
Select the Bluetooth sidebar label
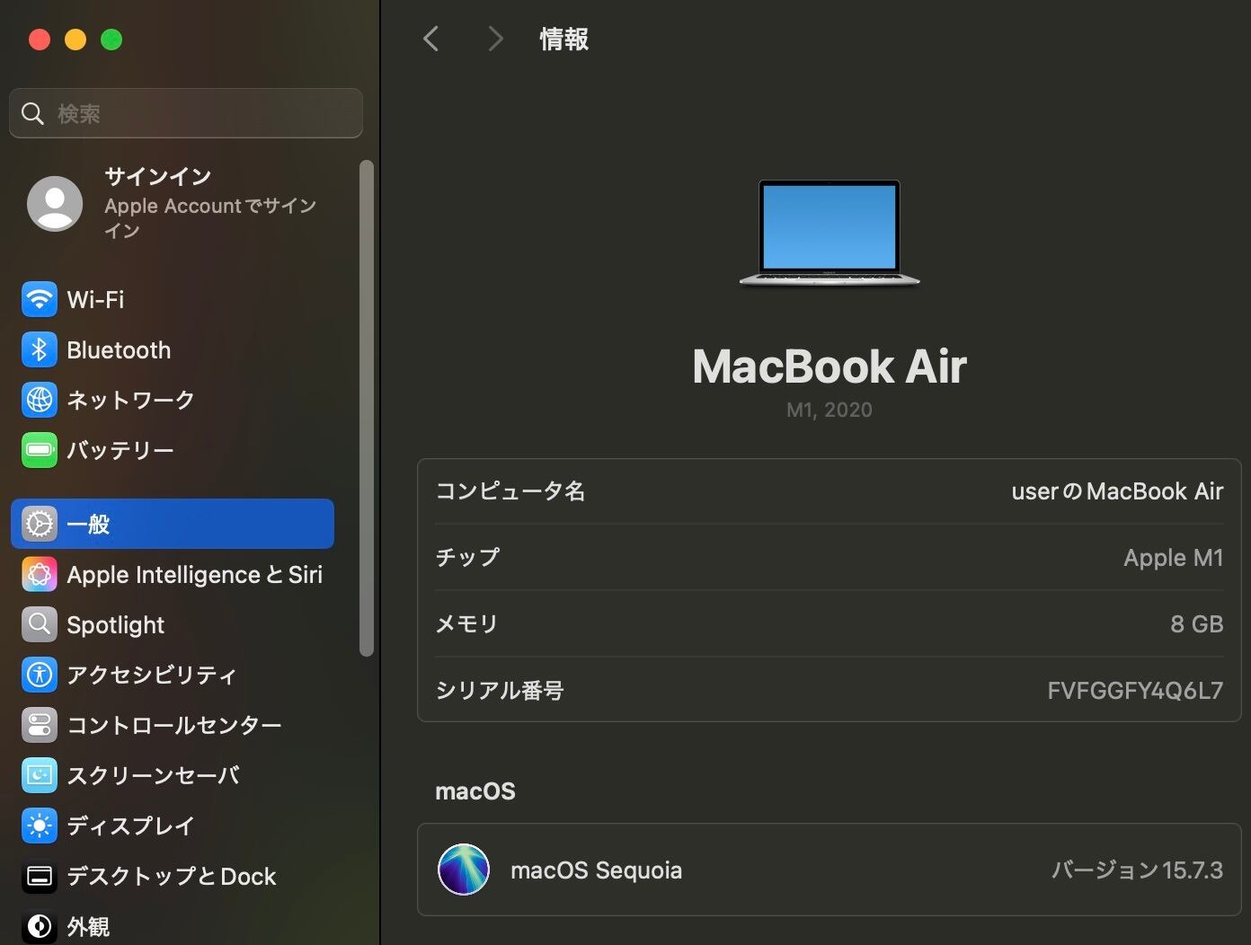[x=119, y=349]
